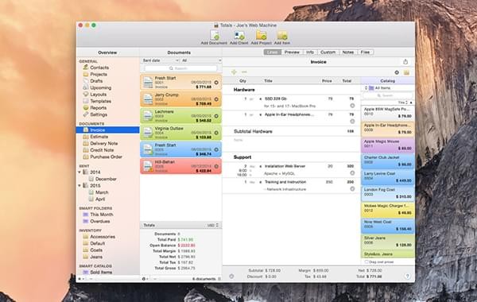Click the Add Client toolbar icon

click(238, 35)
